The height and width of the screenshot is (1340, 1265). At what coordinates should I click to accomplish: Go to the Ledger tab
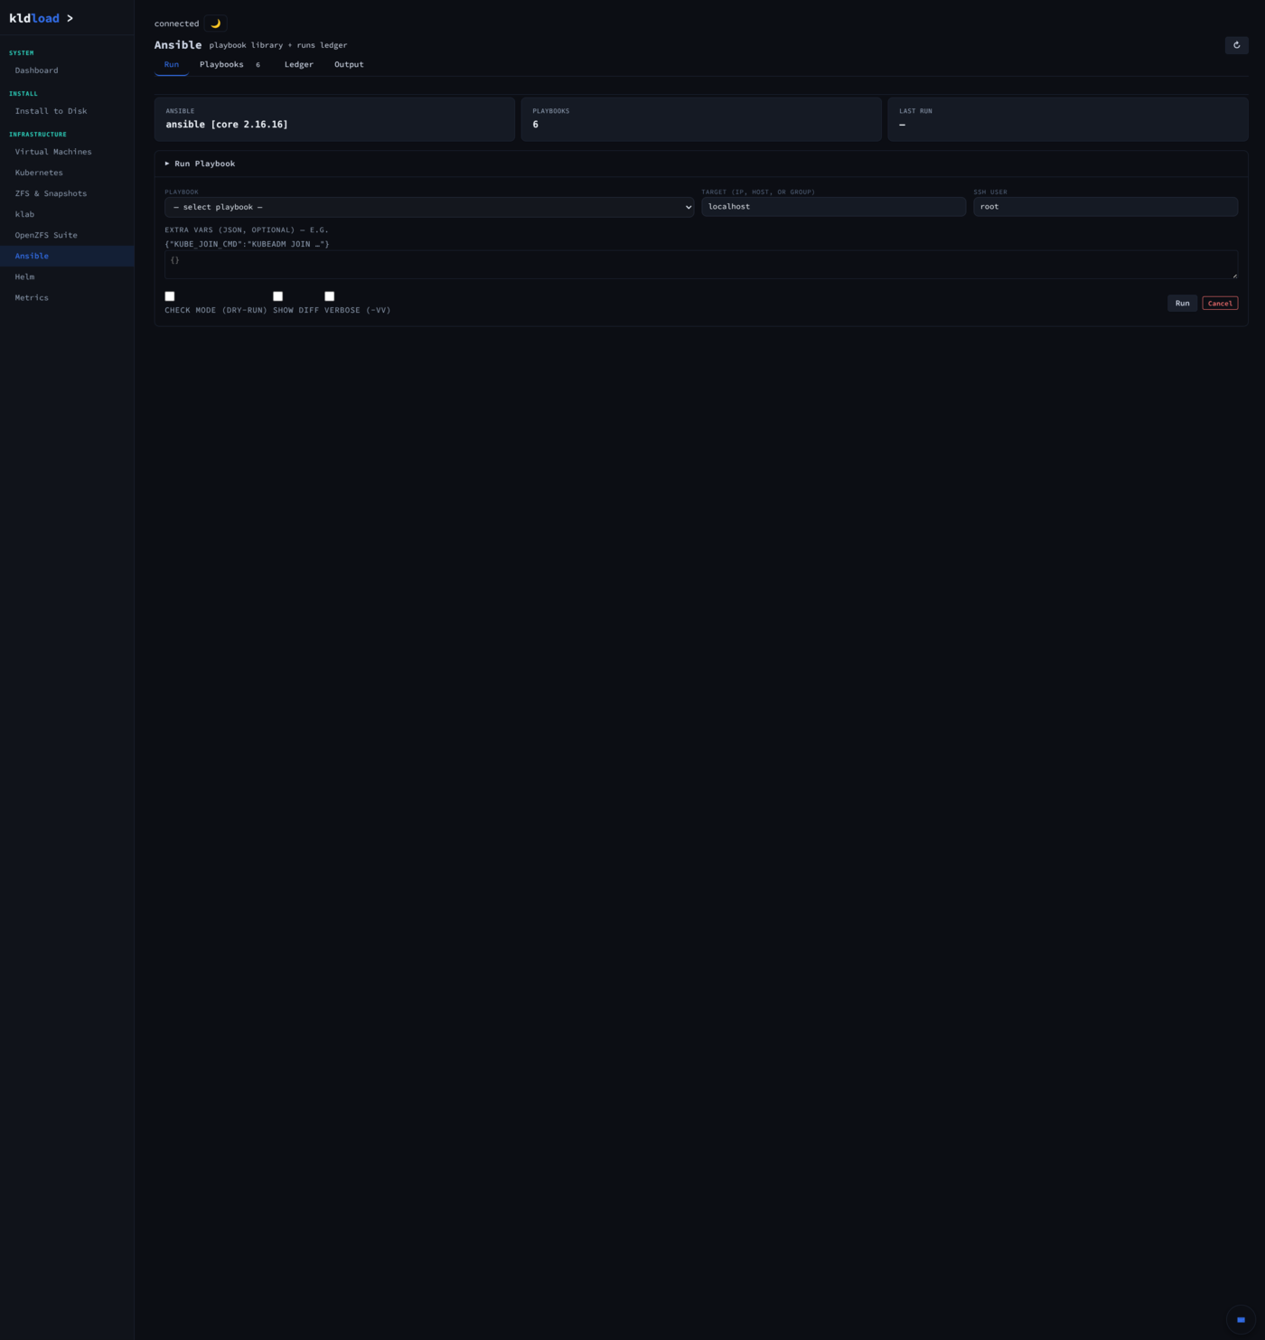(299, 64)
